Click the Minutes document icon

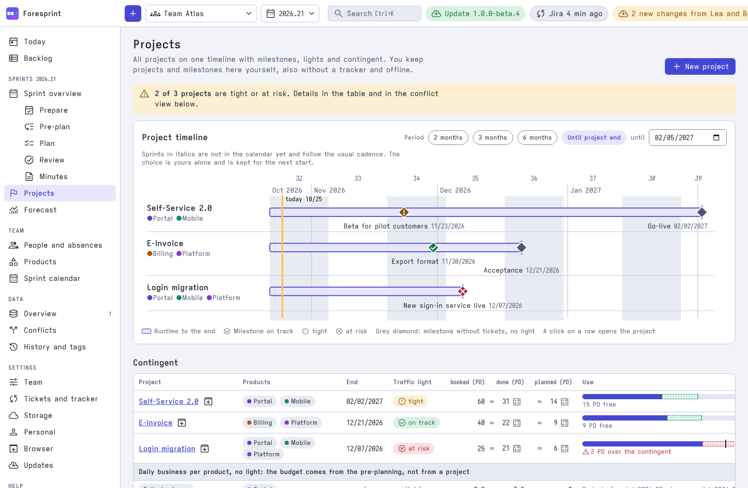(29, 177)
